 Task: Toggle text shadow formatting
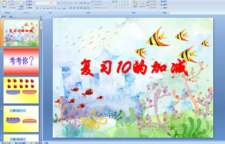51,8
